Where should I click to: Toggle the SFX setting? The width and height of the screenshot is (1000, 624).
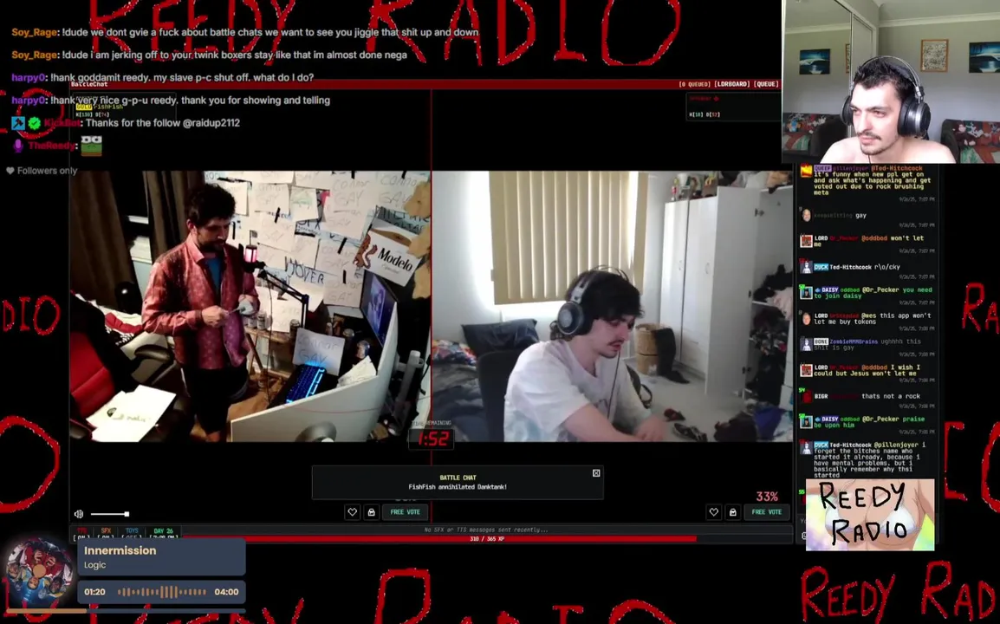pos(106,534)
